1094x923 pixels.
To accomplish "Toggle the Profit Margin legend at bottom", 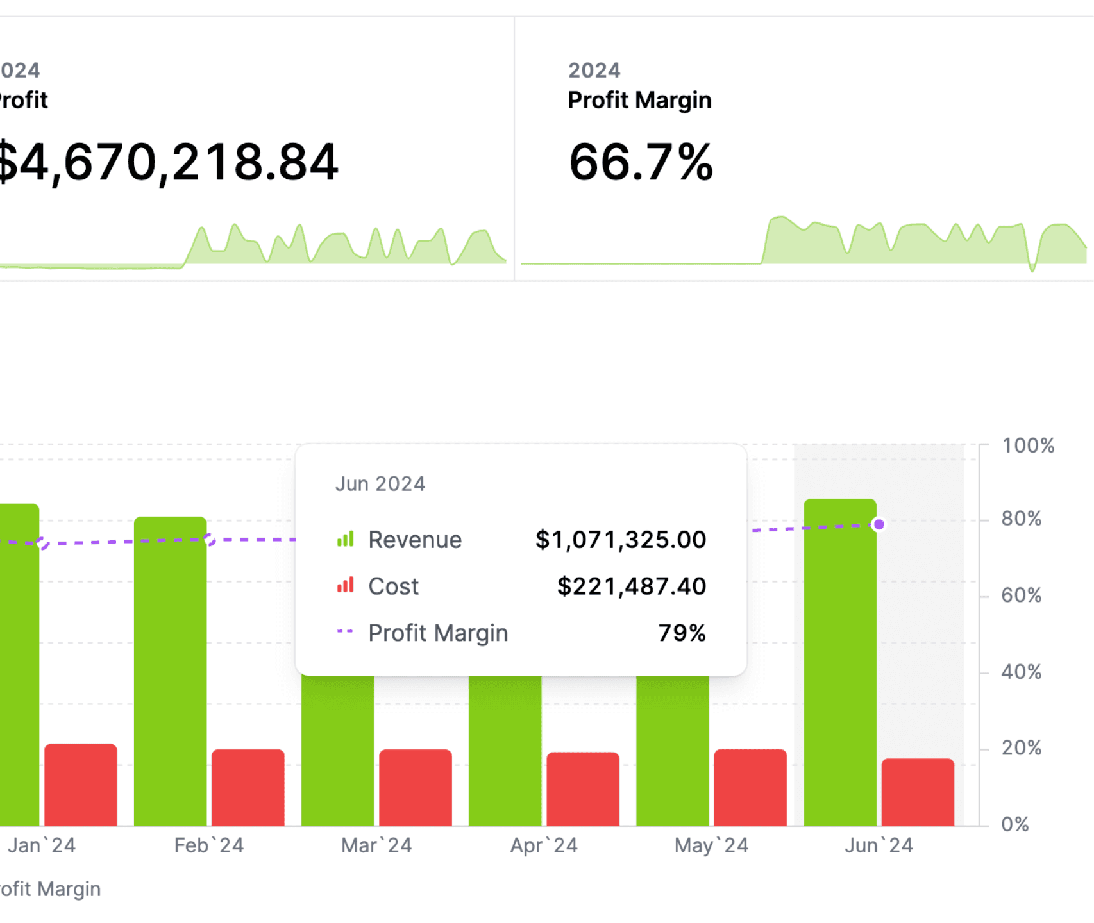I will pos(48,888).
